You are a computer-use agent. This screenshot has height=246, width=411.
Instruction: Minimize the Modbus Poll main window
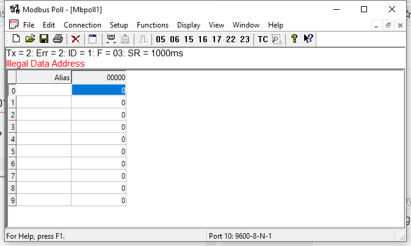336,9
